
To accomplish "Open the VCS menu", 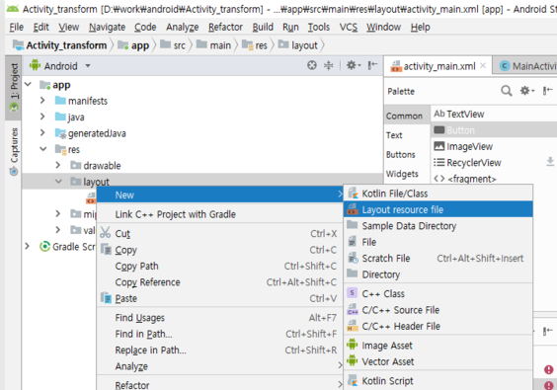I will [x=348, y=27].
